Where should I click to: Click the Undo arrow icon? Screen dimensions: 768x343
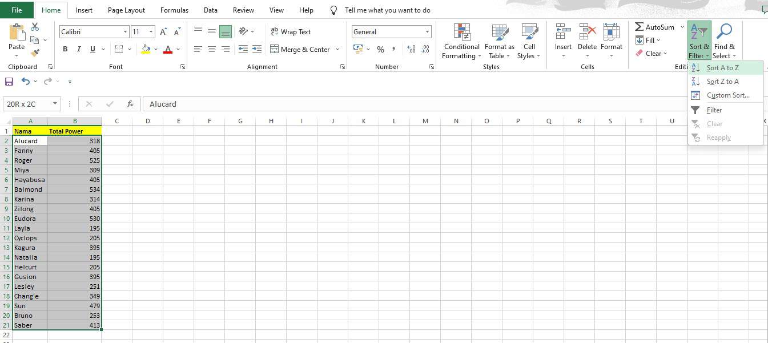point(25,82)
